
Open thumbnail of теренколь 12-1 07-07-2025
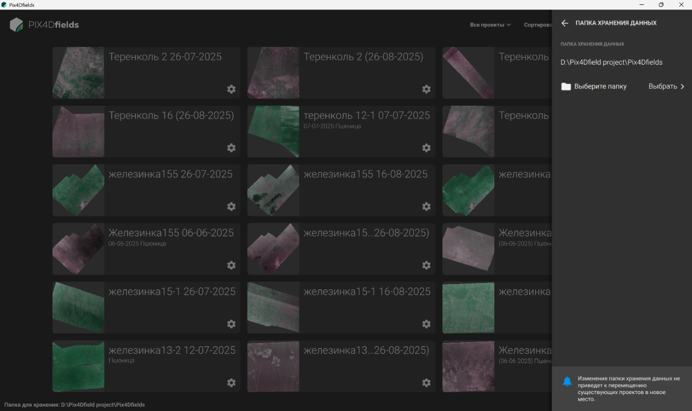pyautogui.click(x=273, y=132)
